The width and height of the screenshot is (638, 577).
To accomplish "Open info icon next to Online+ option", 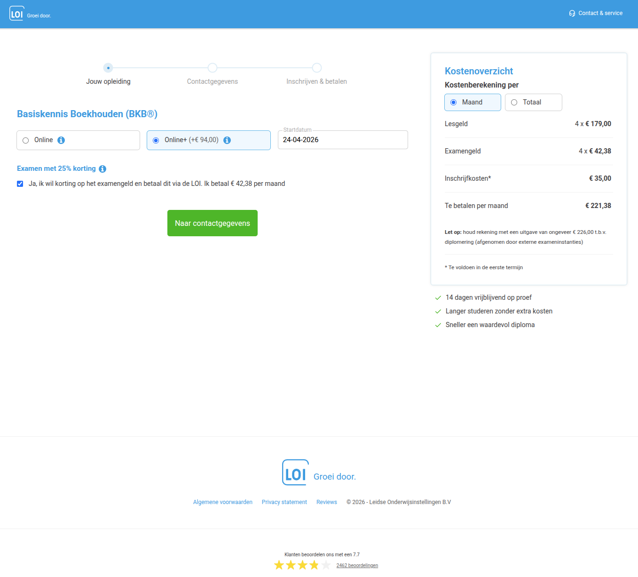I will click(x=227, y=140).
